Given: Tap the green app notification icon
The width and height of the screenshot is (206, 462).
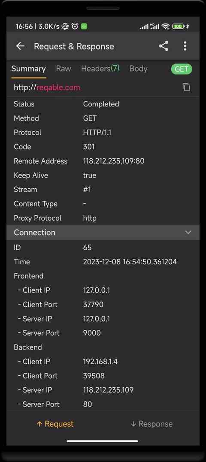Looking at the screenshot, I should pos(84,27).
